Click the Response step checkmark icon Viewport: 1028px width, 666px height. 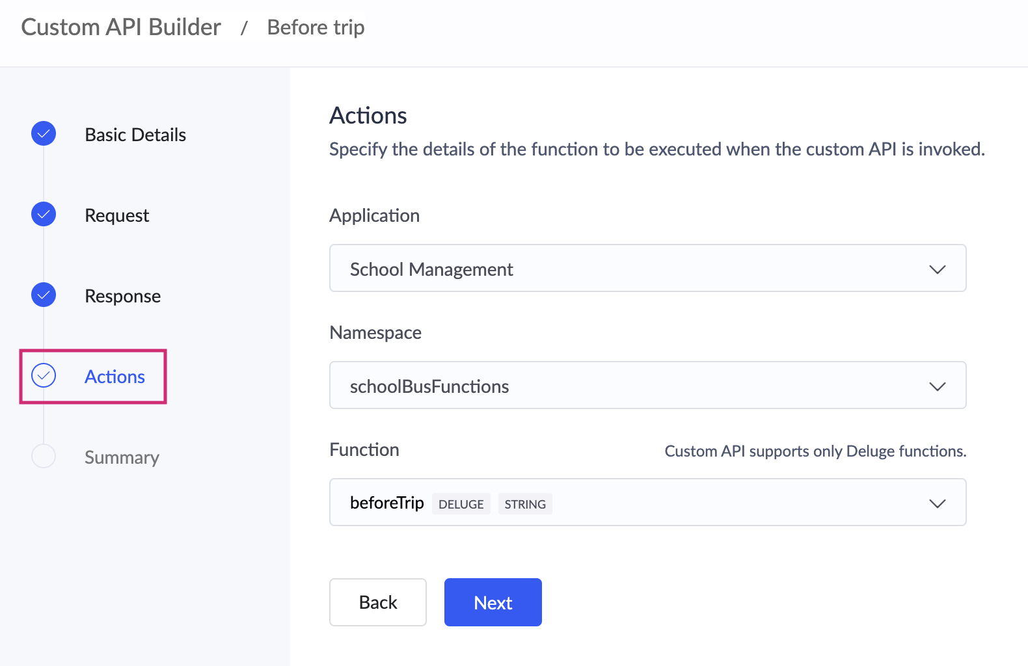pyautogui.click(x=44, y=295)
